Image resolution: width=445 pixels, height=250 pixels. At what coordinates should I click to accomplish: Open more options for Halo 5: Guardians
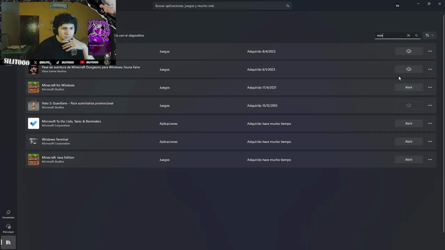pyautogui.click(x=430, y=106)
